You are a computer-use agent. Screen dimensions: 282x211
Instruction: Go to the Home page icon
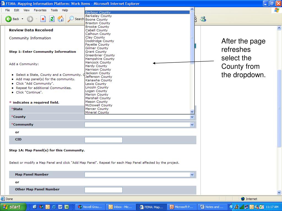click(61, 19)
